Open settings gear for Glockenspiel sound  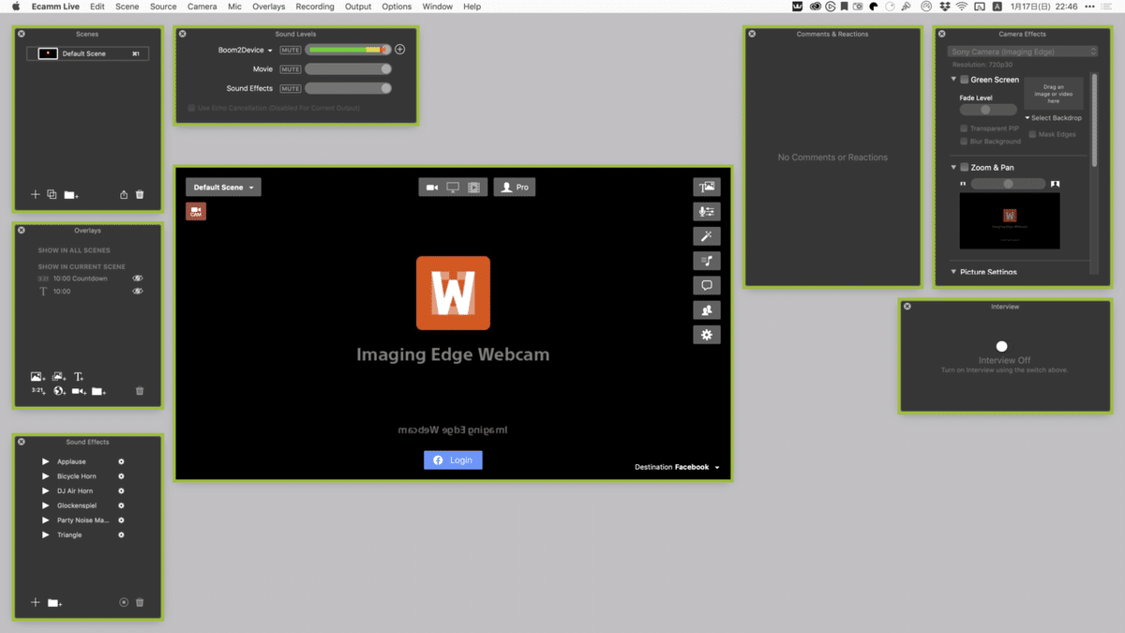click(x=121, y=505)
